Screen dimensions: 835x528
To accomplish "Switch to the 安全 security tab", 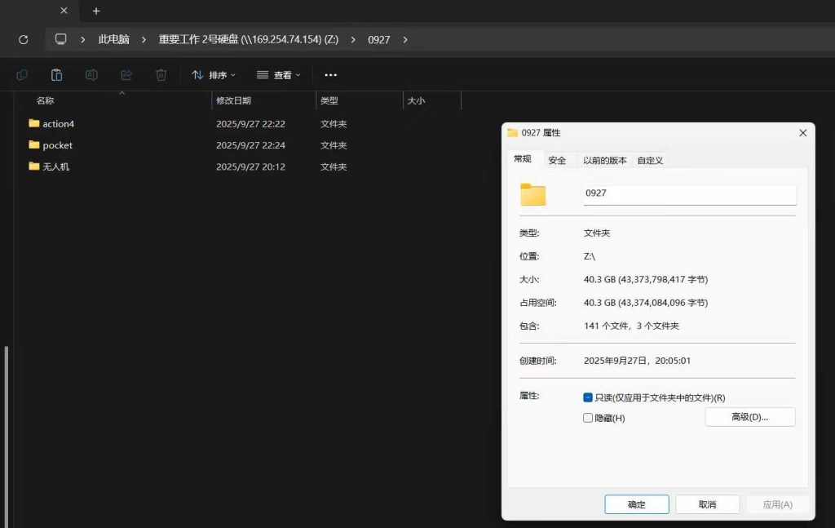I will [557, 160].
